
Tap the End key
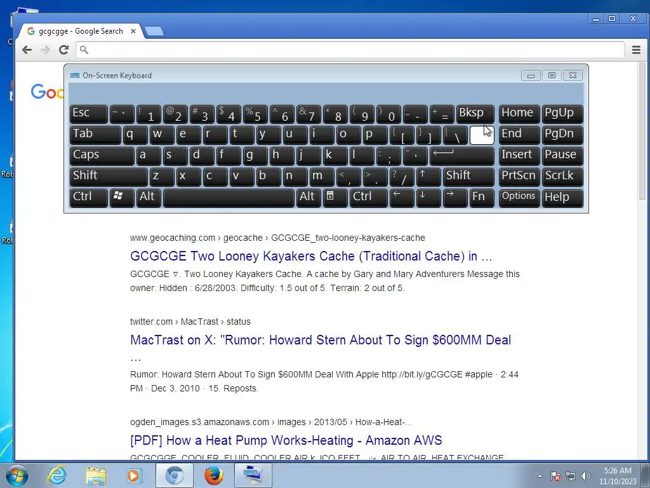pos(519,135)
